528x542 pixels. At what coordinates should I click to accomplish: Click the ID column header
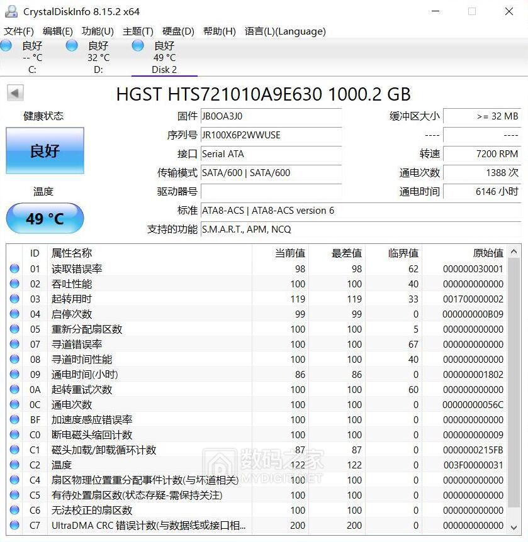(x=35, y=253)
